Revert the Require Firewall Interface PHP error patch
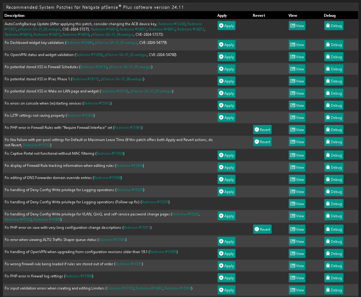This screenshot has width=361, height=297. [x=262, y=130]
